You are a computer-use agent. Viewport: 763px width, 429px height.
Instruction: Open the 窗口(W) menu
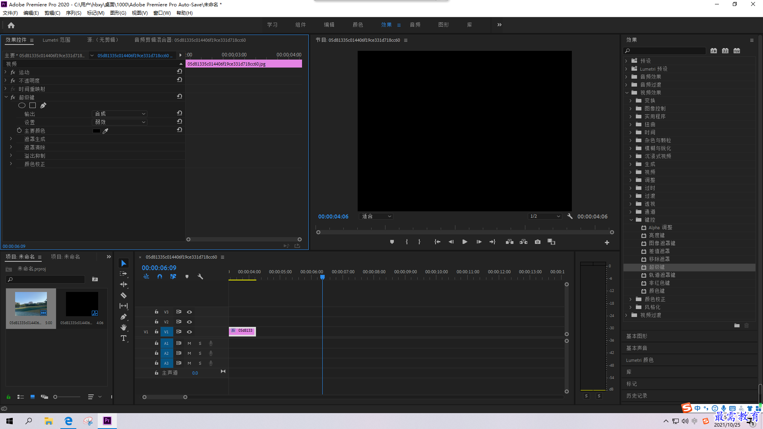pyautogui.click(x=162, y=13)
